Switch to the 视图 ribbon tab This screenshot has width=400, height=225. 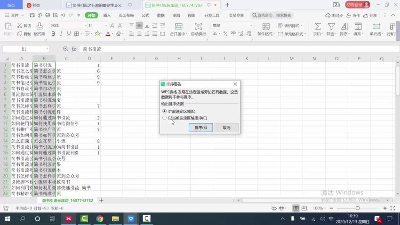coord(192,16)
